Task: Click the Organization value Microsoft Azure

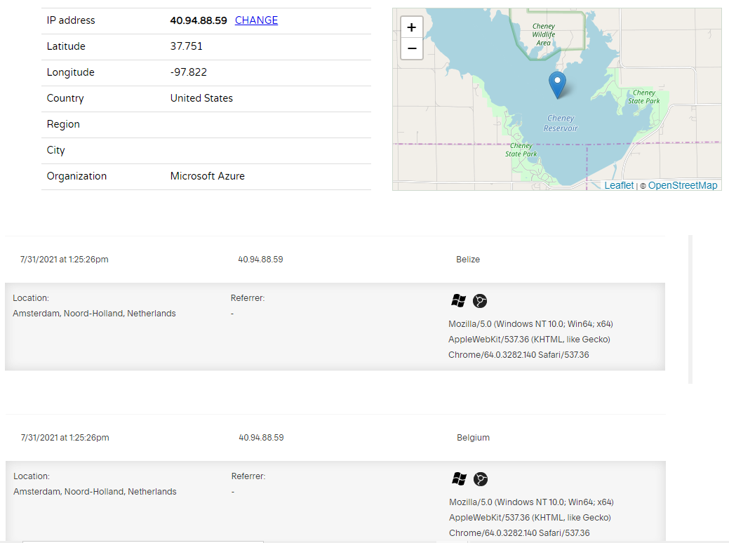Action: pyautogui.click(x=208, y=176)
